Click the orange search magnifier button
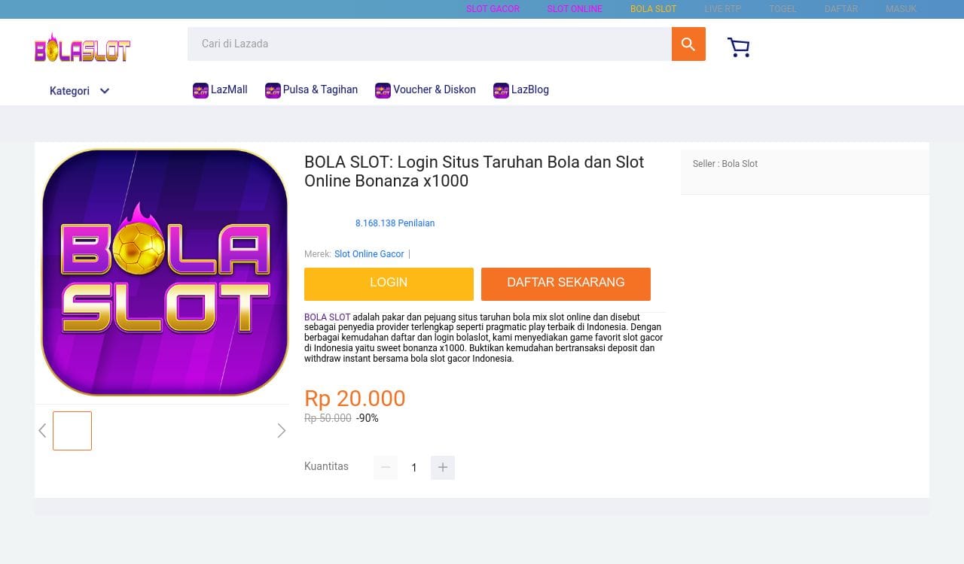964x564 pixels. [688, 44]
